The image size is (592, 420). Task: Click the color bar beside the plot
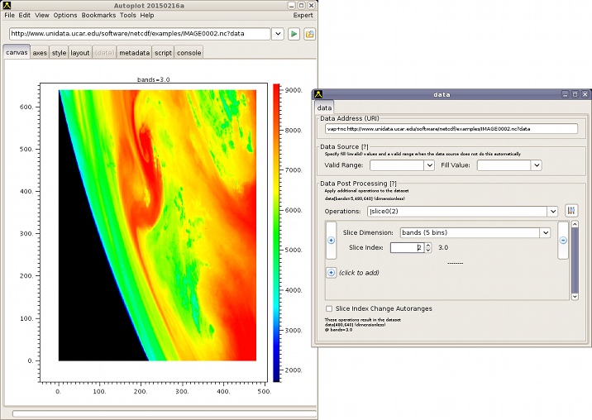click(276, 233)
